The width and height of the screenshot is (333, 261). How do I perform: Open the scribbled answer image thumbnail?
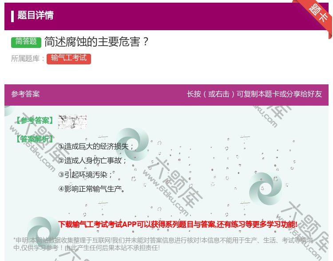[x=72, y=122]
